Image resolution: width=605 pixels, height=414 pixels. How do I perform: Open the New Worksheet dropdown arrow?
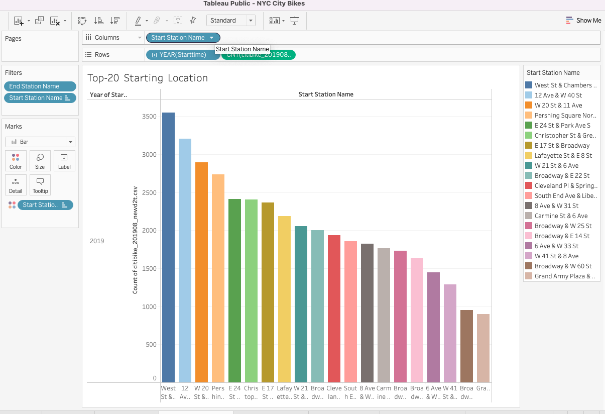point(29,21)
